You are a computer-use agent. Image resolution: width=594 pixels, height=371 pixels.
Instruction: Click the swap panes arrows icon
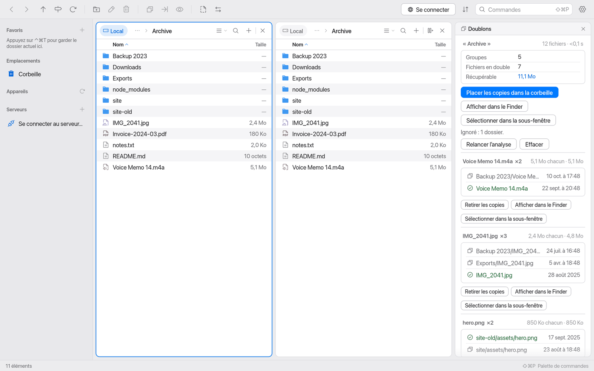coord(218,9)
